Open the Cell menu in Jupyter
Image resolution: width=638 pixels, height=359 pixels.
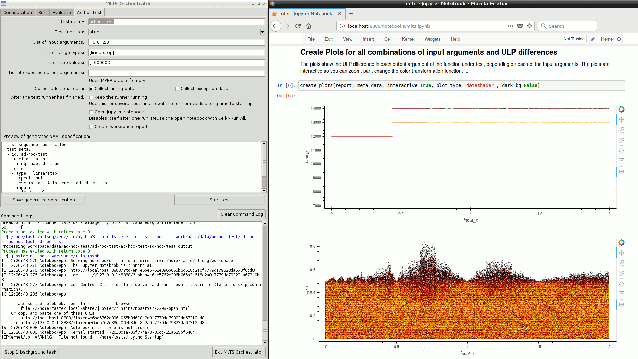388,39
